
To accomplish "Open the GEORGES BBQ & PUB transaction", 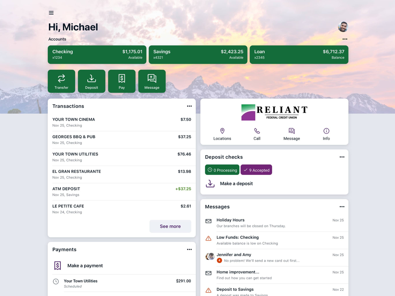I will point(122,140).
